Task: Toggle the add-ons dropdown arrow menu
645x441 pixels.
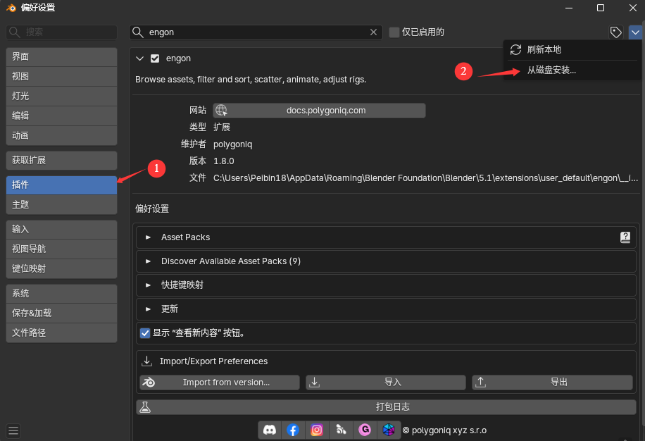Action: pos(635,32)
